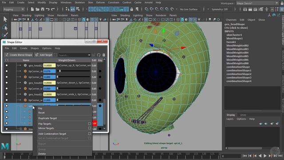Screen dimensions: 284x160
Task: Choose Duplicate Target from context menu
Action: [x=47, y=118]
